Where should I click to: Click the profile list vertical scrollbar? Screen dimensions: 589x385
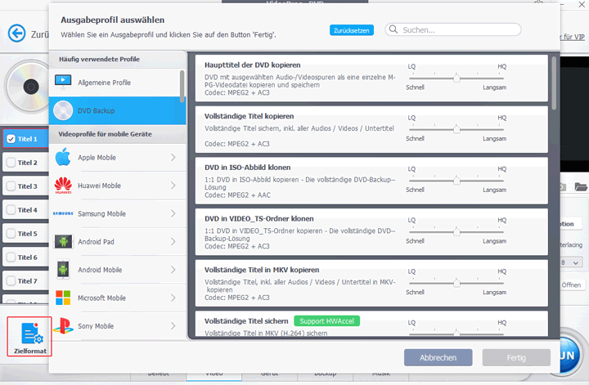tap(554, 83)
